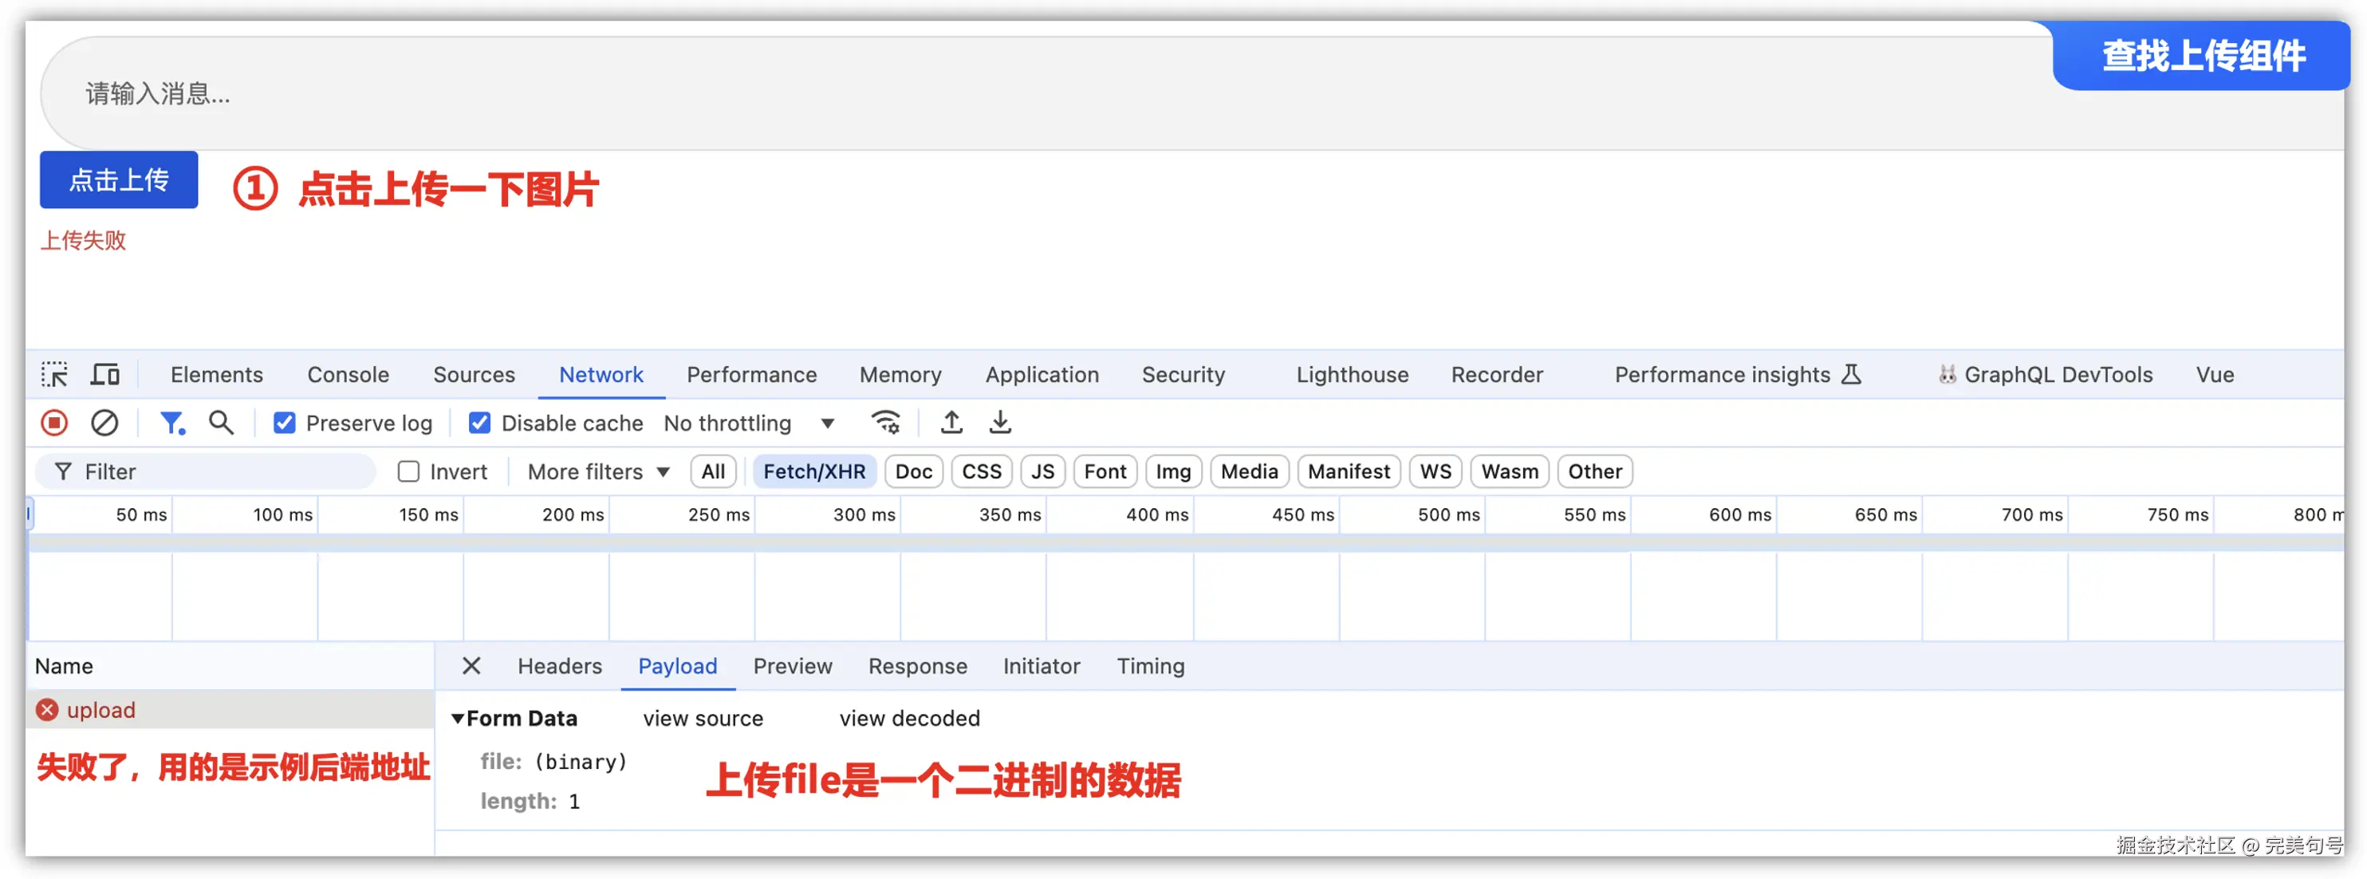2367x879 pixels.
Task: Toggle the device toolbar icon
Action: [104, 374]
